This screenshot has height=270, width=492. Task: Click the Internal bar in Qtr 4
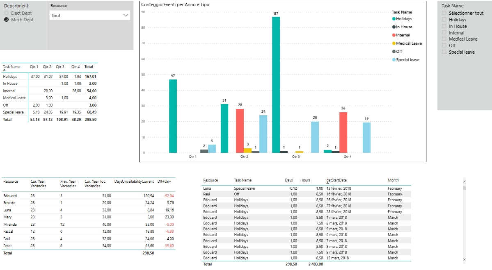[x=343, y=132]
